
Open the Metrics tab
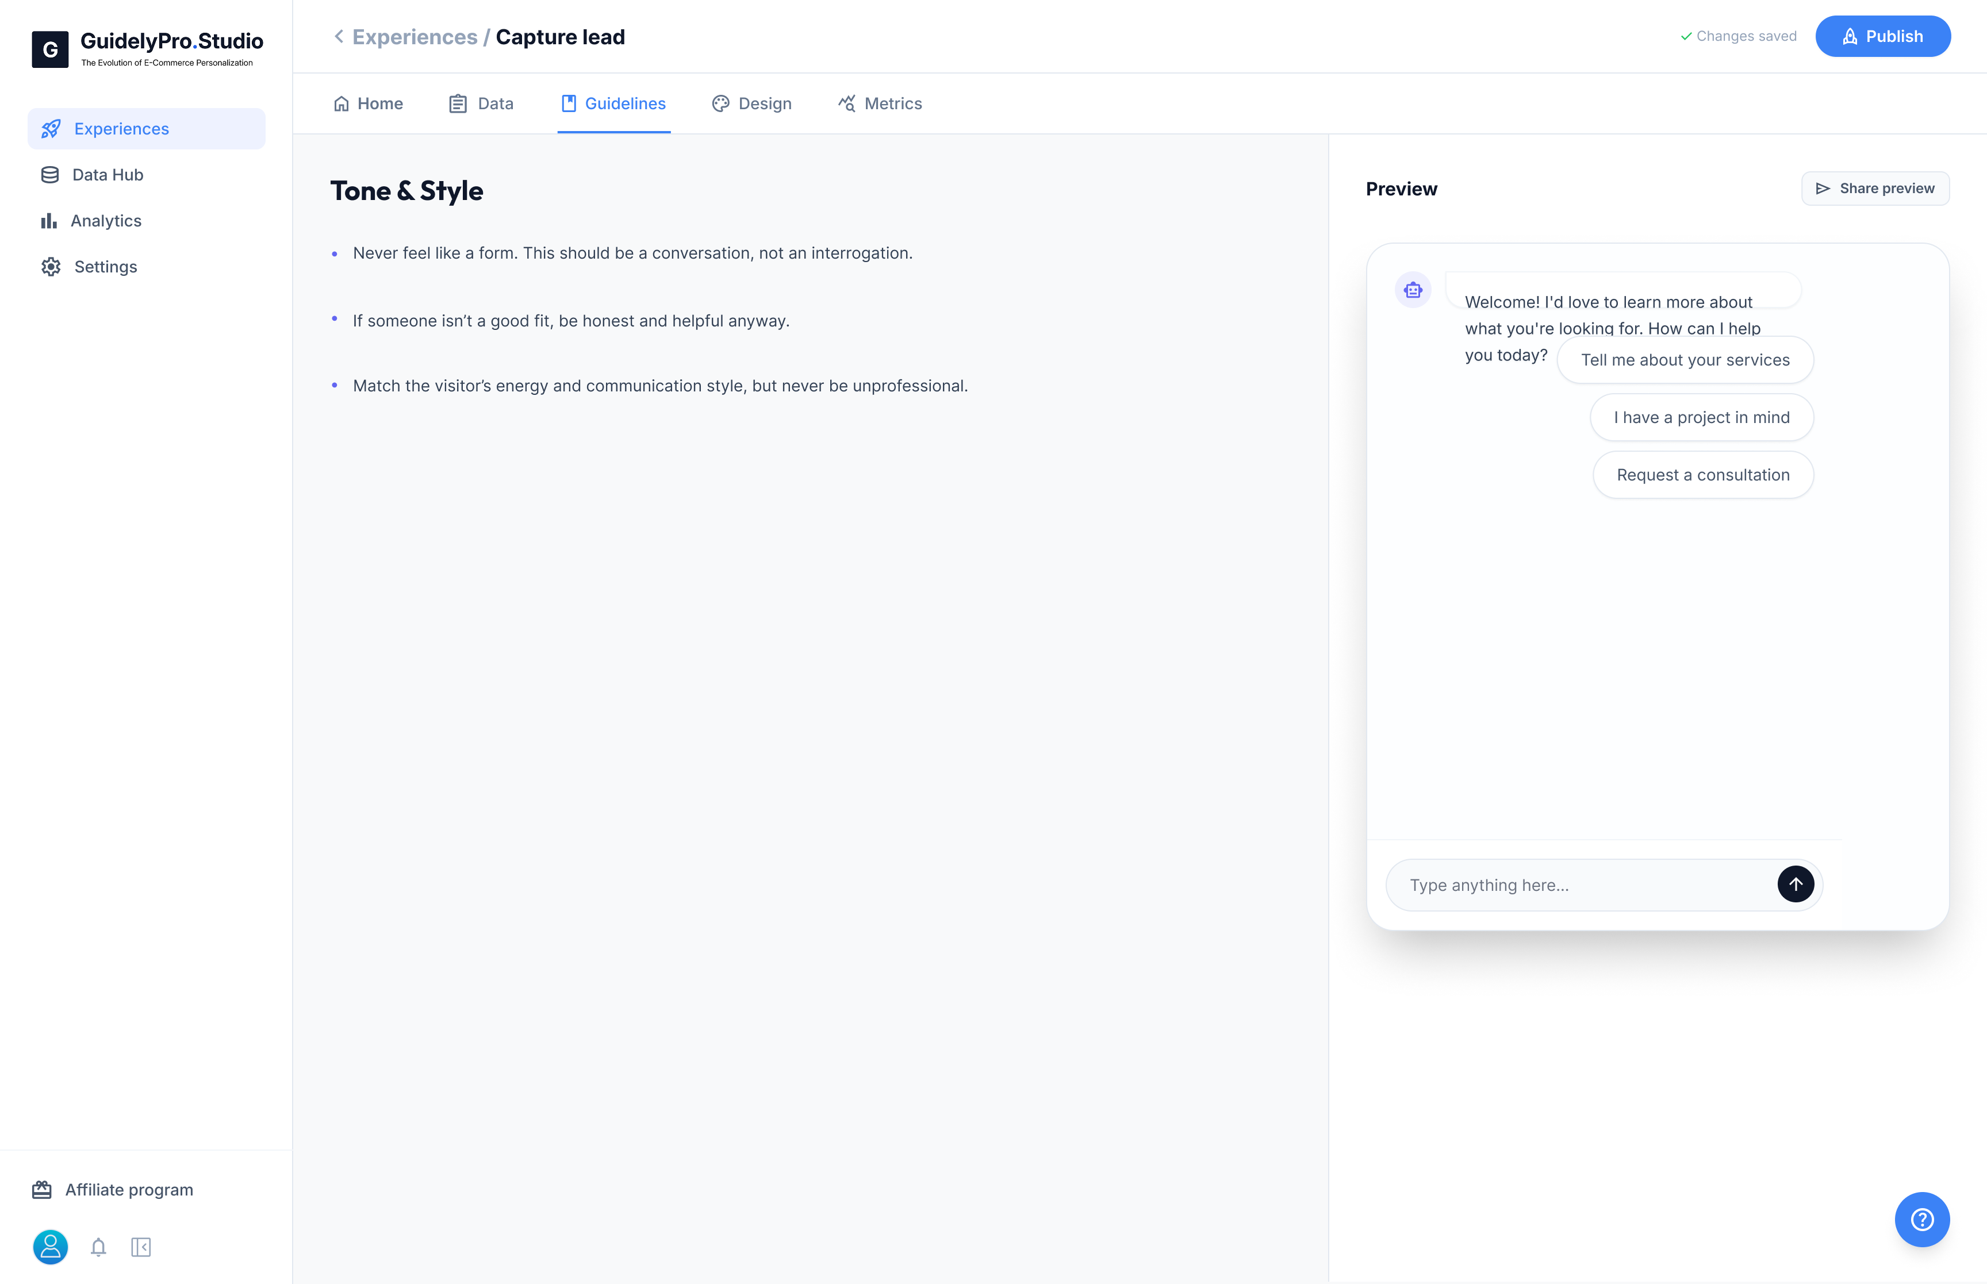(880, 103)
